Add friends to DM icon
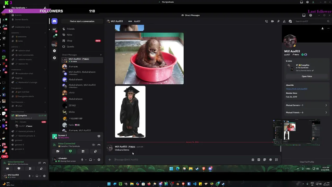The image size is (332, 187). 284,21
